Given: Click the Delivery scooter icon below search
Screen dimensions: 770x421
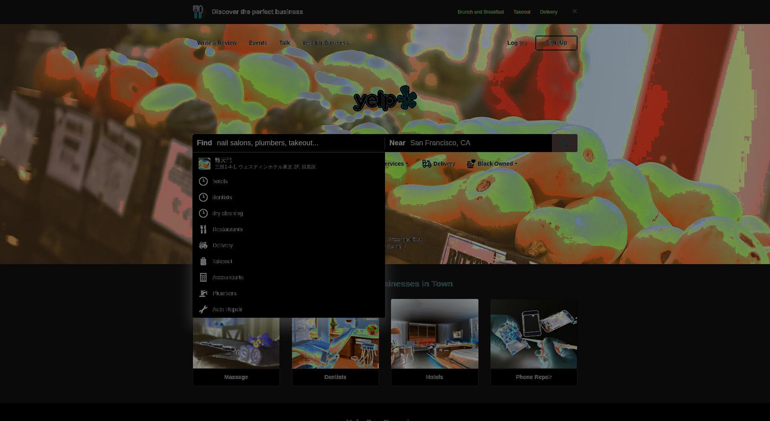Looking at the screenshot, I should pos(427,164).
